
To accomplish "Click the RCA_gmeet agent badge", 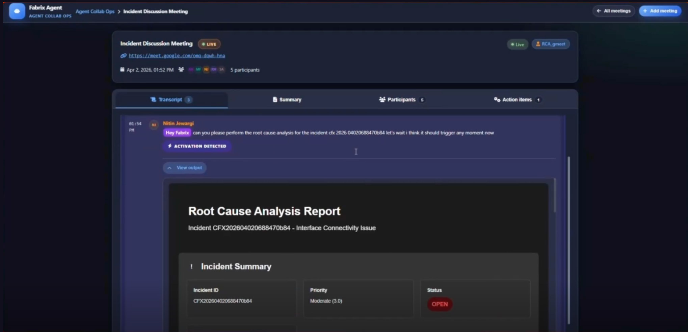I will (551, 44).
